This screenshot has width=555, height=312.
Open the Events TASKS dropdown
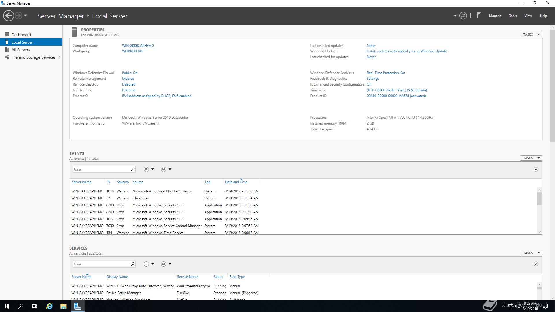[531, 158]
